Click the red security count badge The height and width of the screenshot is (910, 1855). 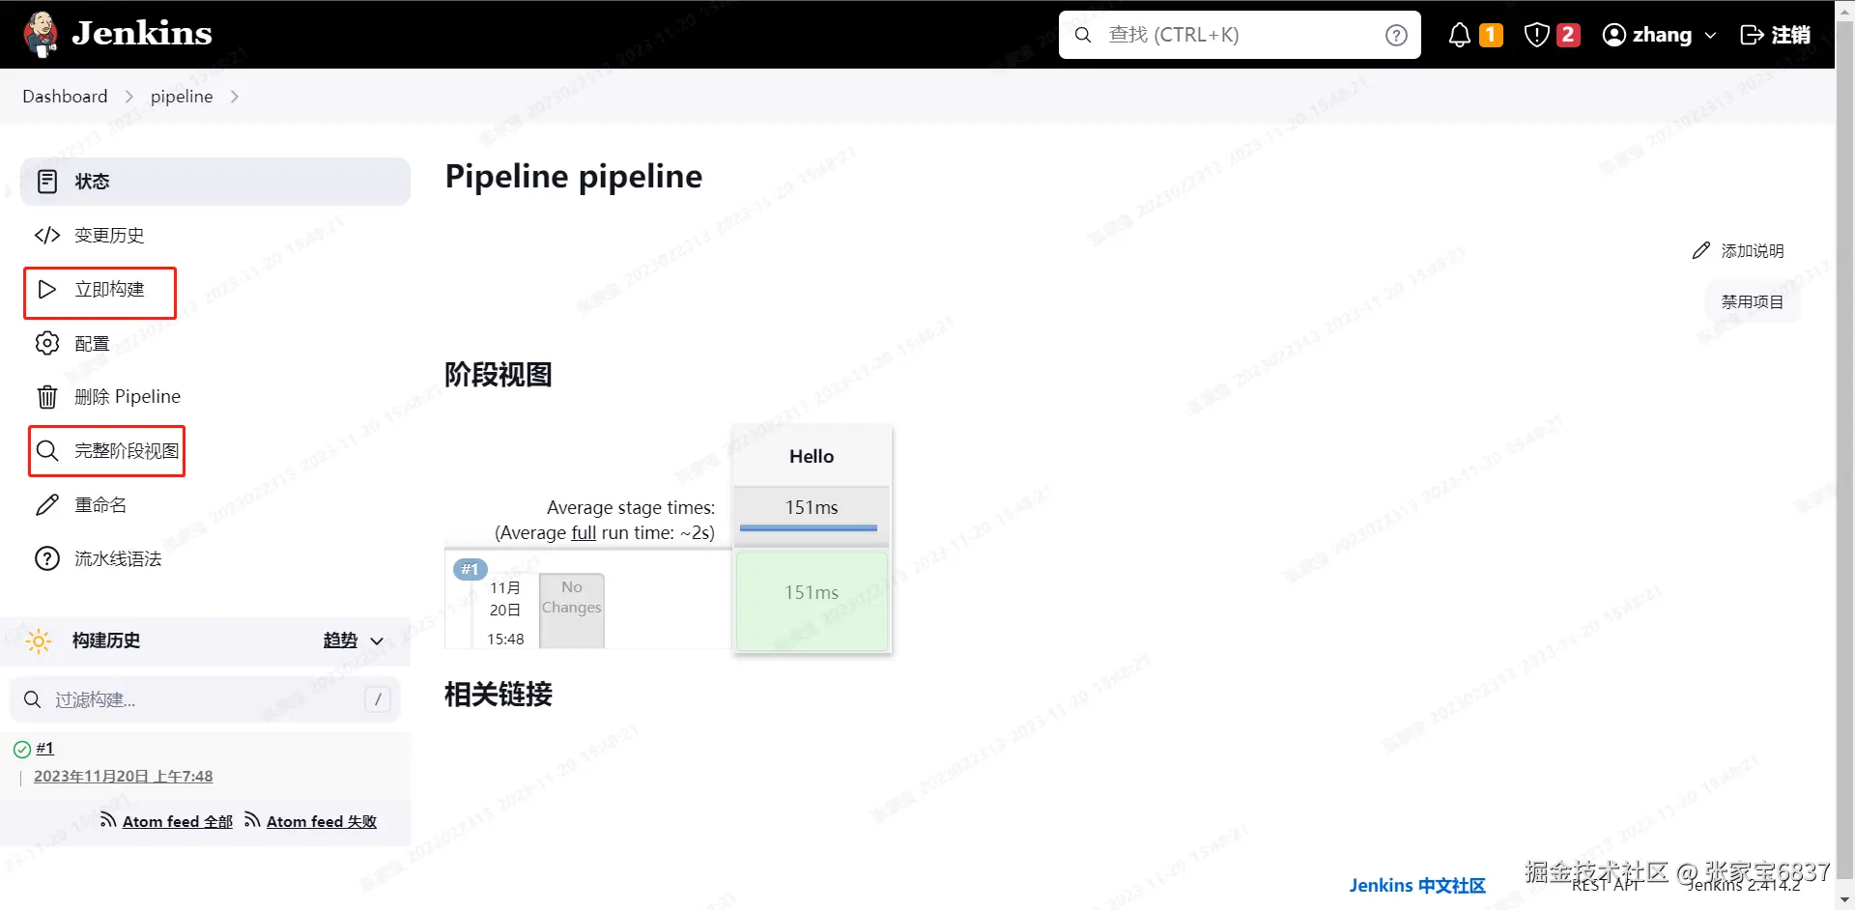pyautogui.click(x=1568, y=35)
